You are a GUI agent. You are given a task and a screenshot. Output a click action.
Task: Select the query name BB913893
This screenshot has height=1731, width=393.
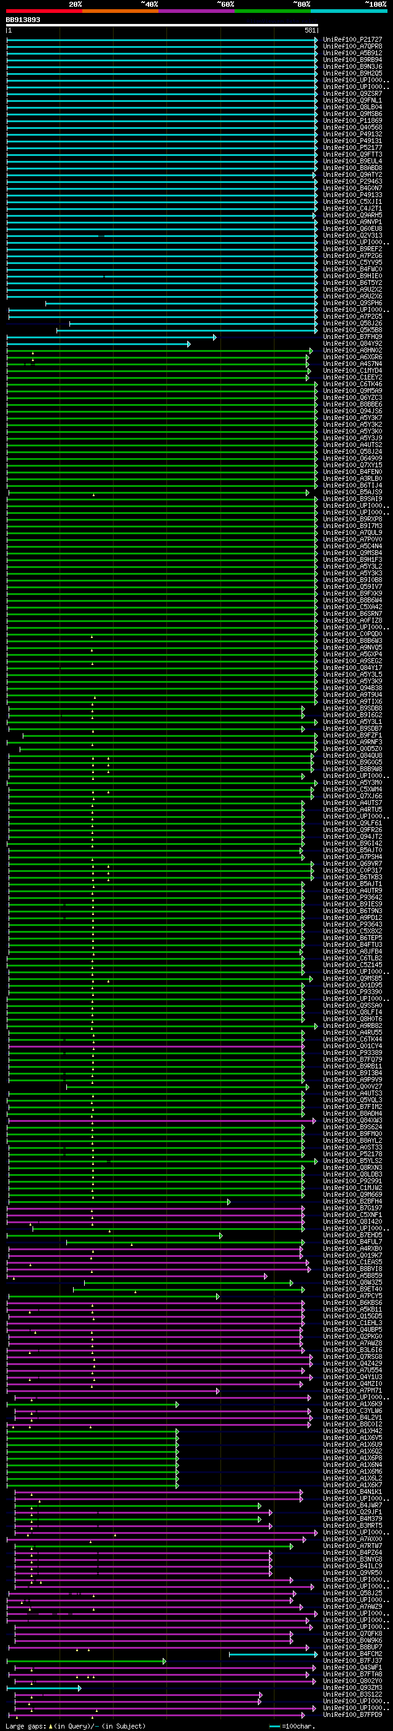[x=23, y=20]
